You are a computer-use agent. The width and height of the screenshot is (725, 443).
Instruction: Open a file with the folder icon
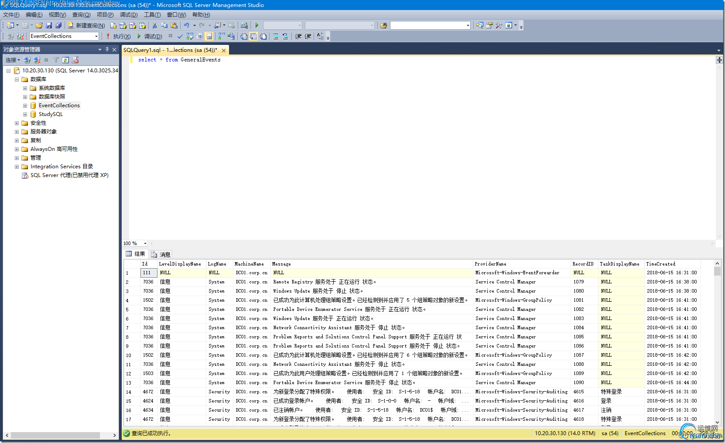[39, 25]
